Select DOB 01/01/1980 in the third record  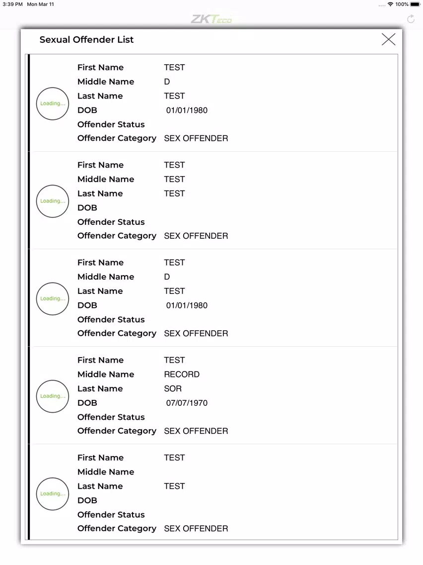pyautogui.click(x=187, y=305)
